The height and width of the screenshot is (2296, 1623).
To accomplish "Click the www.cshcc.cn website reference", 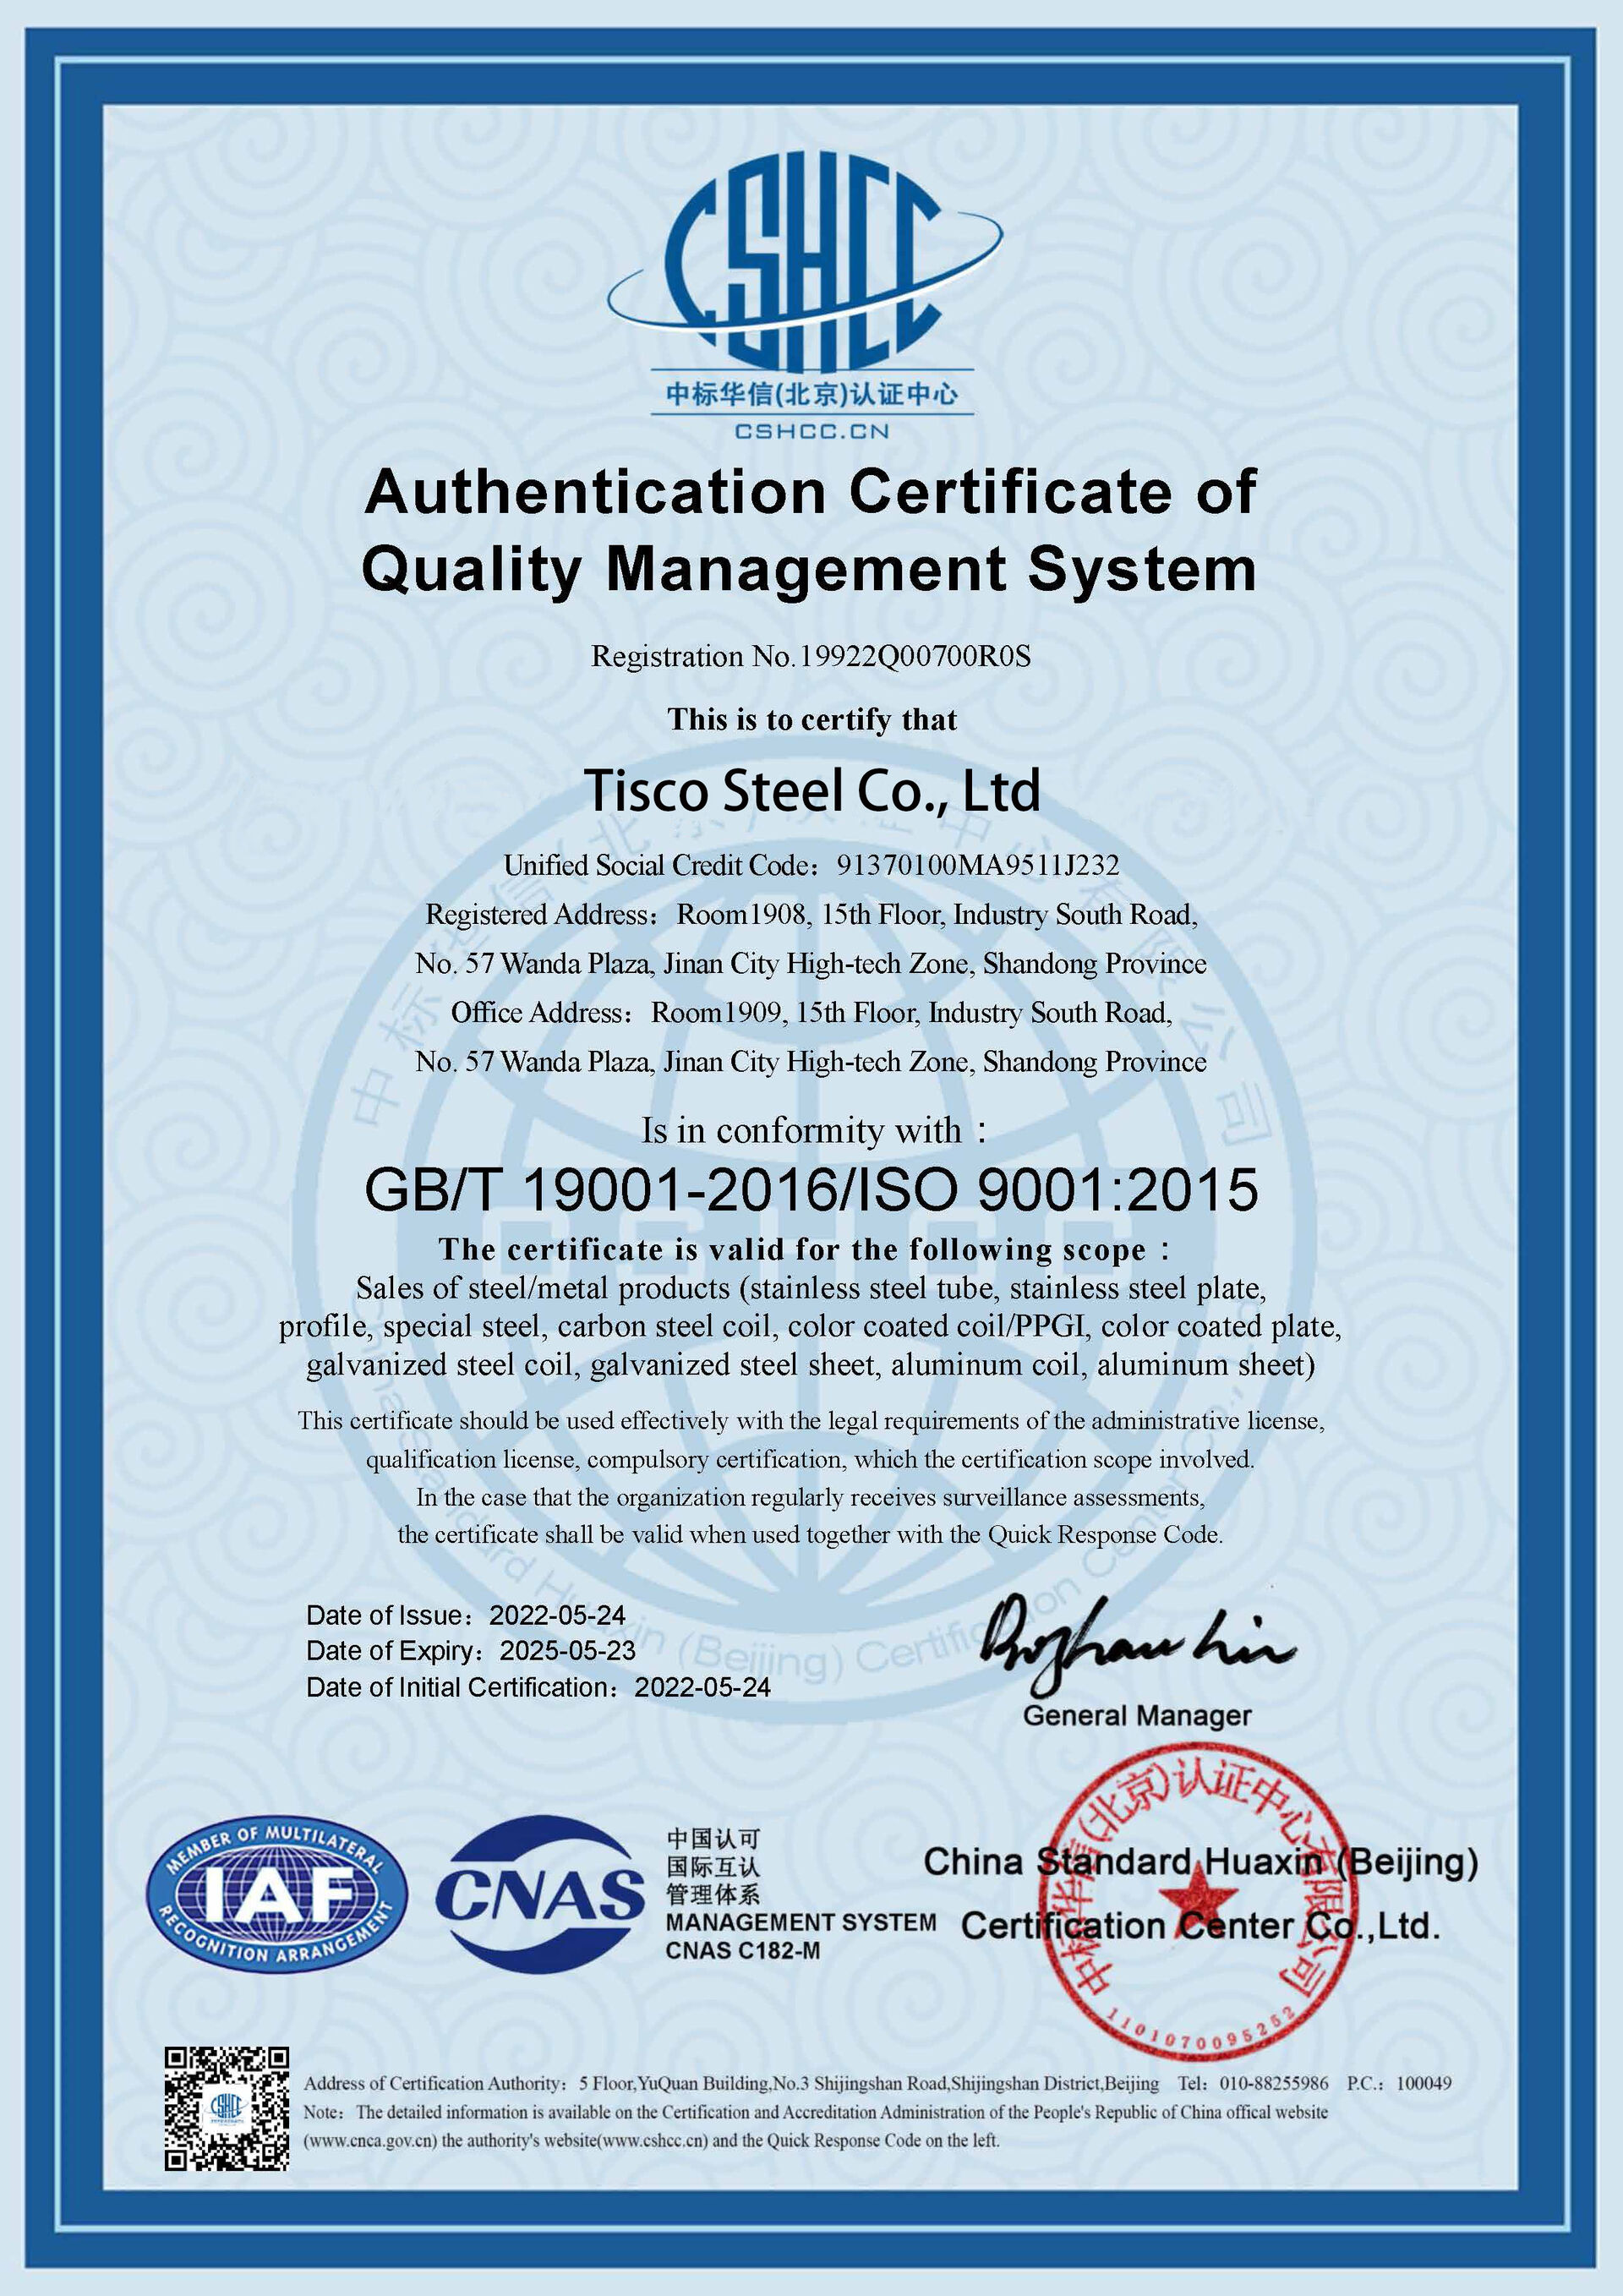I will pos(654,2141).
